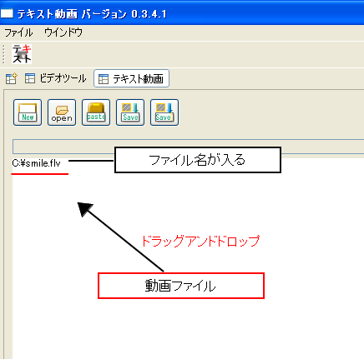Click the New document icon button
The width and height of the screenshot is (364, 359).
pyautogui.click(x=28, y=112)
